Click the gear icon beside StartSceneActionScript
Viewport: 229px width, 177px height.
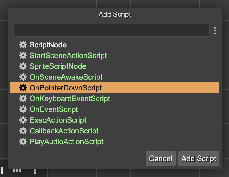point(23,55)
